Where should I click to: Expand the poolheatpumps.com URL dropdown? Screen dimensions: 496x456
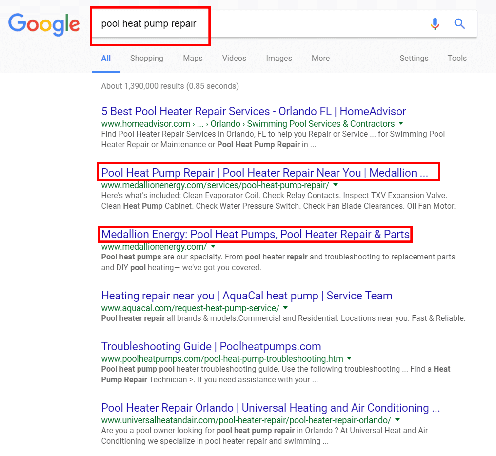tap(349, 358)
